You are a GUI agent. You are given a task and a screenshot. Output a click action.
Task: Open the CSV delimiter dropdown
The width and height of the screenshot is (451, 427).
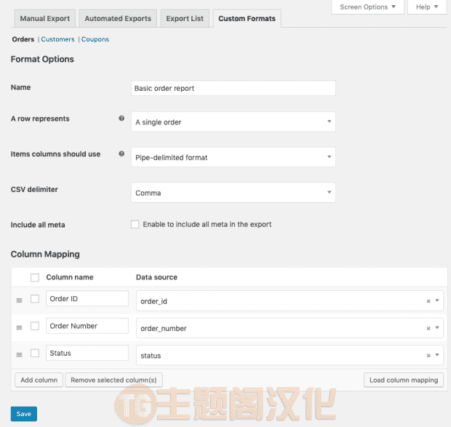click(x=234, y=192)
